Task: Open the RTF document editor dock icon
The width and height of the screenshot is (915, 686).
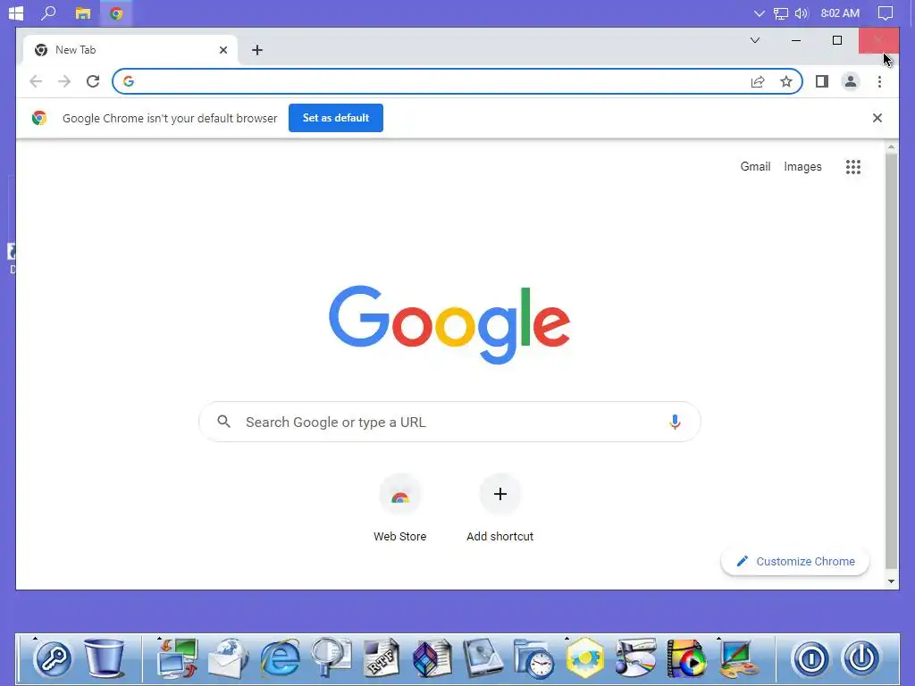Action: [x=381, y=658]
